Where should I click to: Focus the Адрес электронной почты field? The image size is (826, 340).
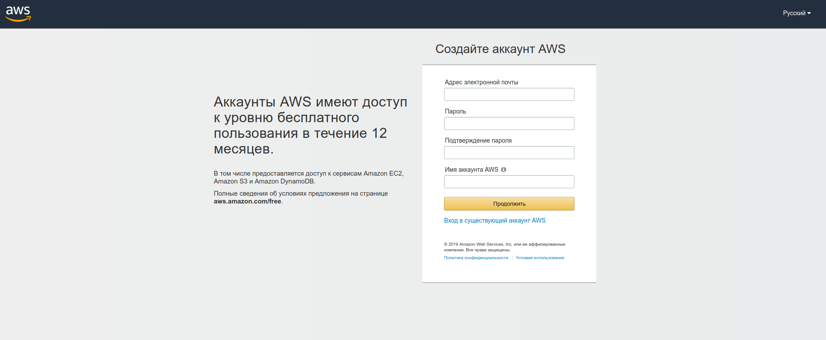(x=509, y=94)
